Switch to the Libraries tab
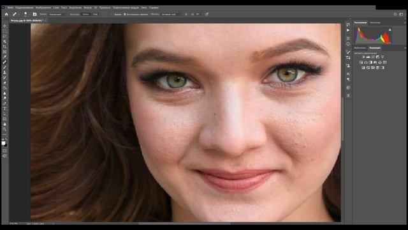The height and width of the screenshot is (230, 408). tap(360, 48)
